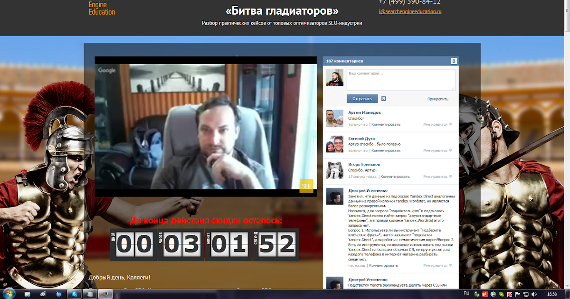Like Евгений Дуга's comment with the heart
Screen dimensions: 570x299
pyautogui.click(x=451, y=150)
